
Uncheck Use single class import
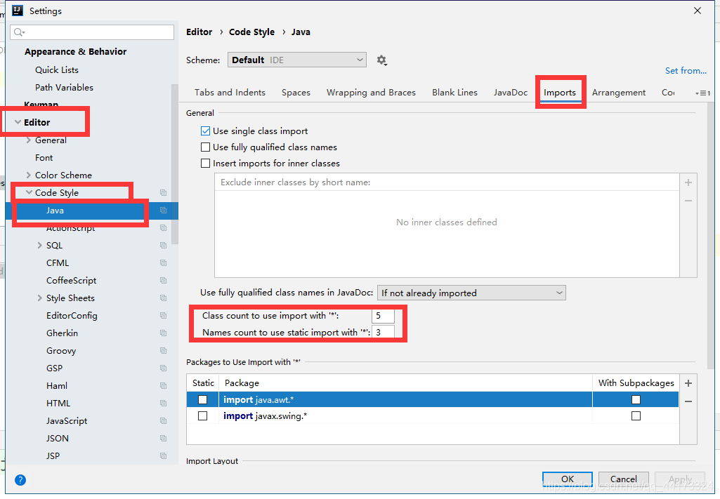tap(205, 131)
